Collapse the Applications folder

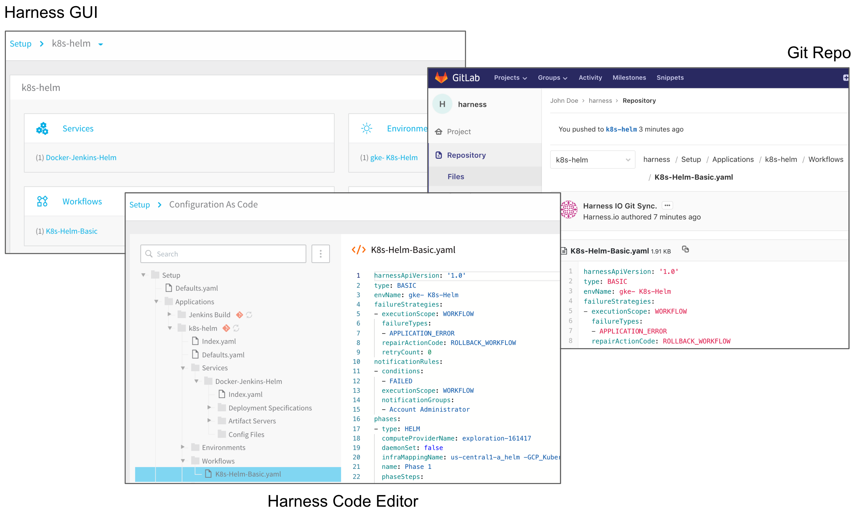[x=156, y=302]
